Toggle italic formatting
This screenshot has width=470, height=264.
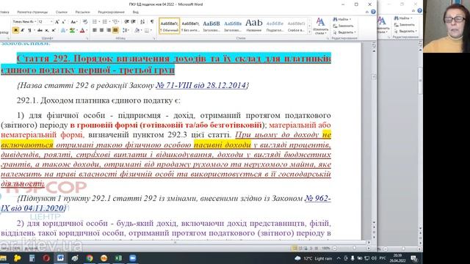22,30
